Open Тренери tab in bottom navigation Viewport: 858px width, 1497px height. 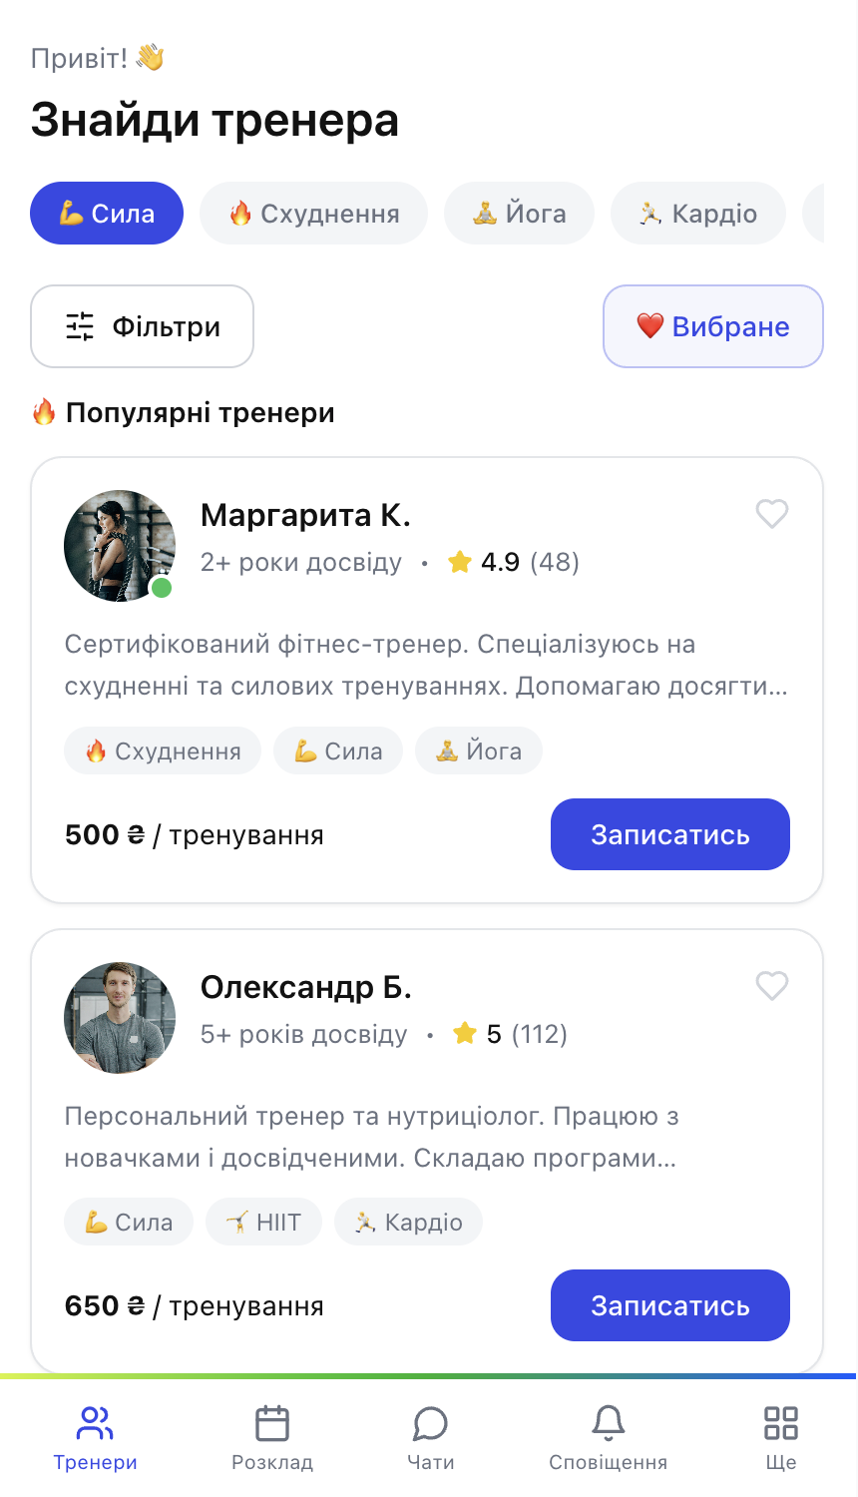tap(95, 1437)
